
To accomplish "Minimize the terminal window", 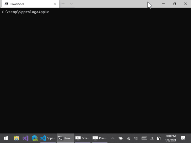I will pyautogui.click(x=164, y=4).
